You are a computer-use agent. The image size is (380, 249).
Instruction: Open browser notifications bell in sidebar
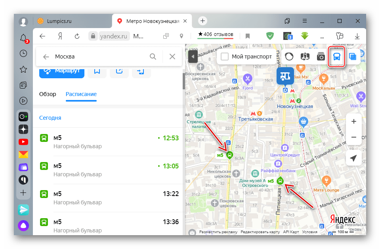point(23,38)
